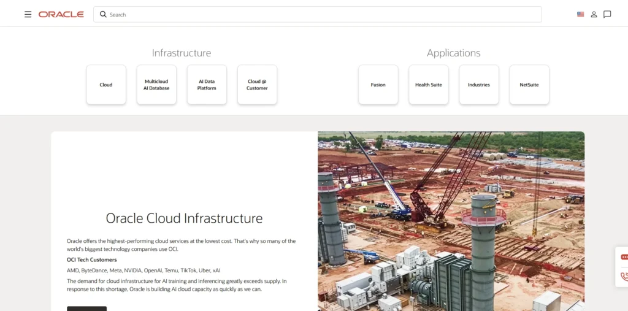Choose the Cloud @ Customer tile
Image resolution: width=628 pixels, height=311 pixels.
point(257,85)
